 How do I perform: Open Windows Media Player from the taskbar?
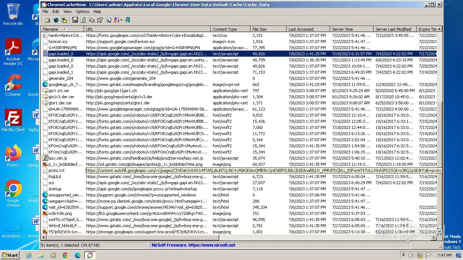pos(53,255)
